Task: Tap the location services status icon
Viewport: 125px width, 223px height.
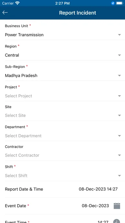Action: pyautogui.click(x=113, y=3)
